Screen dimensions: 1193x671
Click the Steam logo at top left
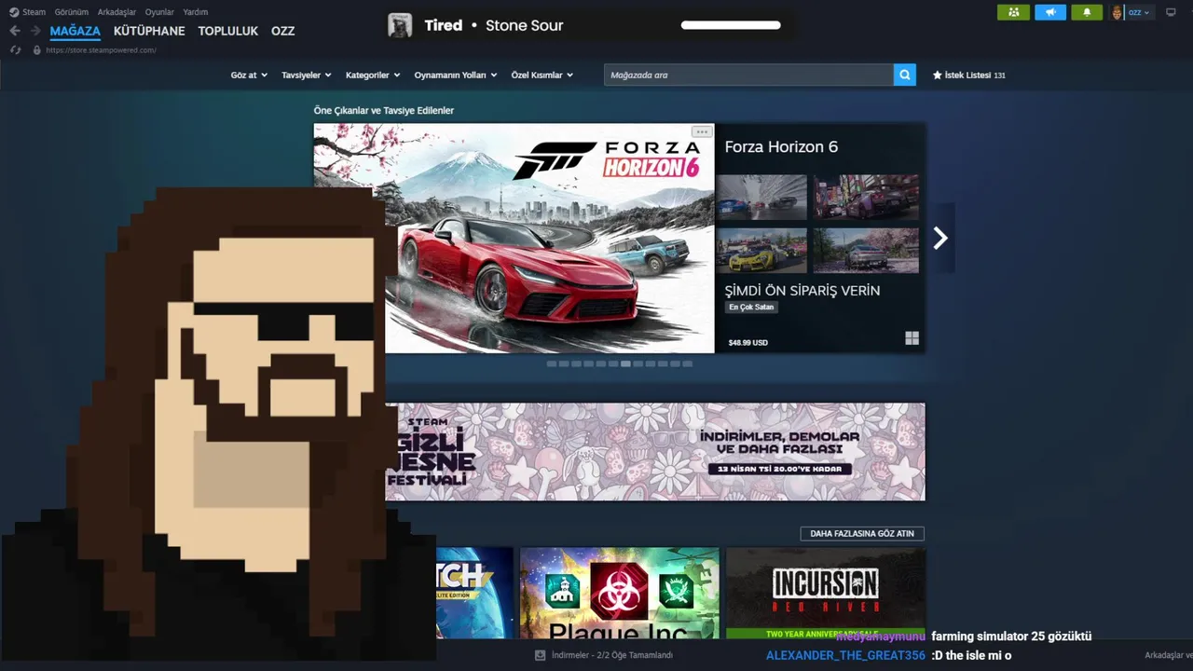14,12
